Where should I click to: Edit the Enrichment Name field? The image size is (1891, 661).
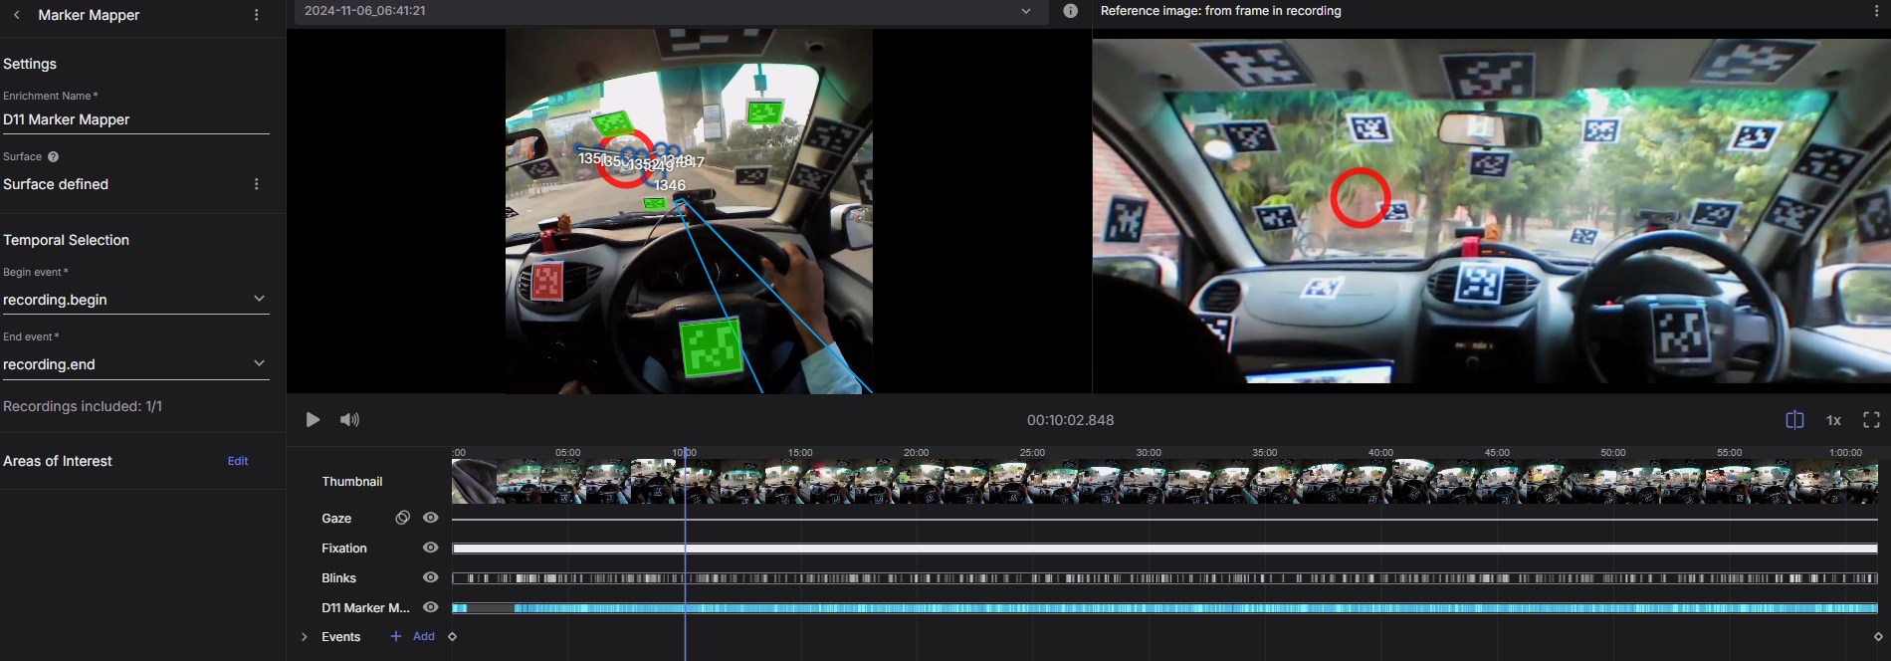pyautogui.click(x=135, y=119)
